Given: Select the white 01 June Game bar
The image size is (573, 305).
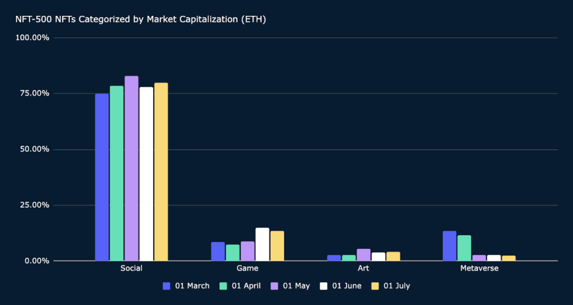Looking at the screenshot, I should click(262, 244).
